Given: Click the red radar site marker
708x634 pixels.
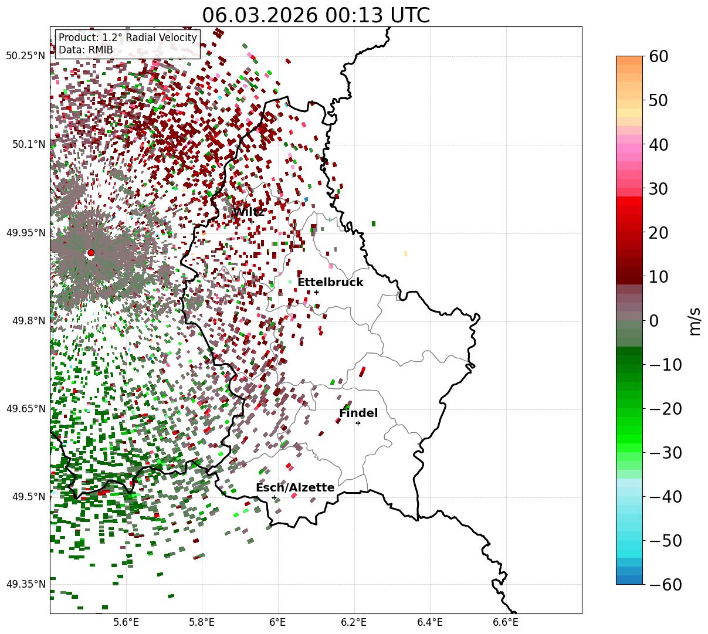Looking at the screenshot, I should coord(90,253).
